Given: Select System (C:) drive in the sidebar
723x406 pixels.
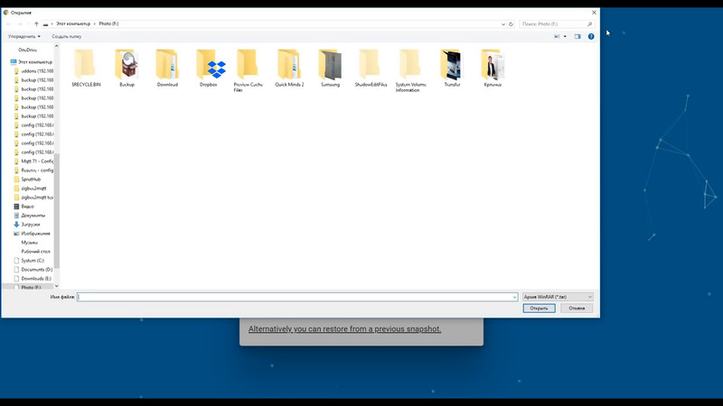Looking at the screenshot, I should (x=33, y=260).
